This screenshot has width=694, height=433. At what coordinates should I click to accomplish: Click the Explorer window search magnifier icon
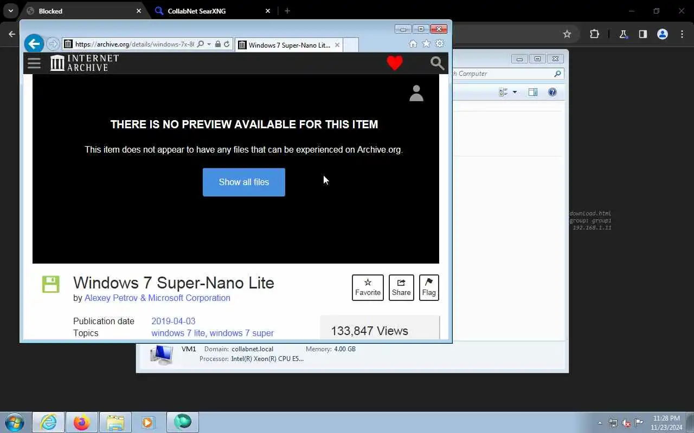pyautogui.click(x=557, y=74)
